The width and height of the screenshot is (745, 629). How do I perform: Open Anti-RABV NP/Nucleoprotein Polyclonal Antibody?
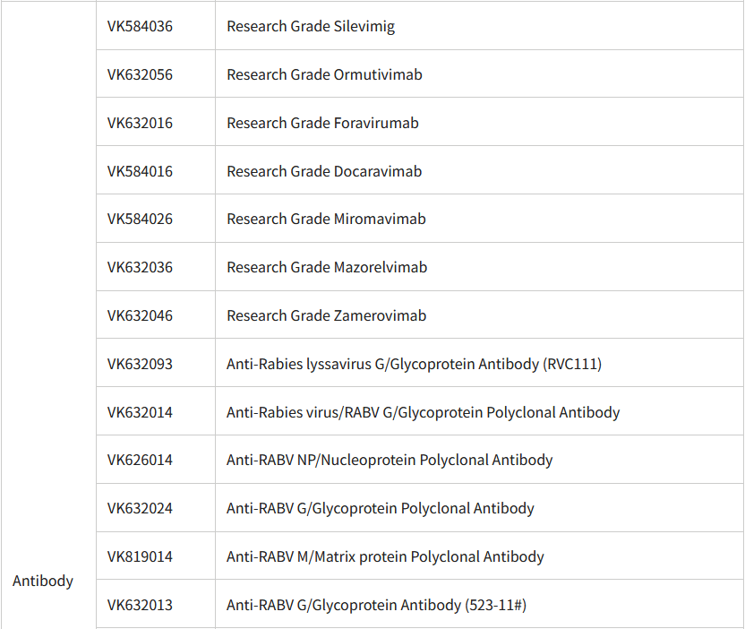(x=390, y=461)
